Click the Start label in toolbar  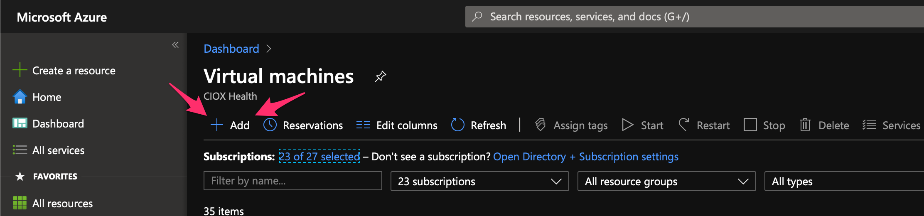[652, 125]
